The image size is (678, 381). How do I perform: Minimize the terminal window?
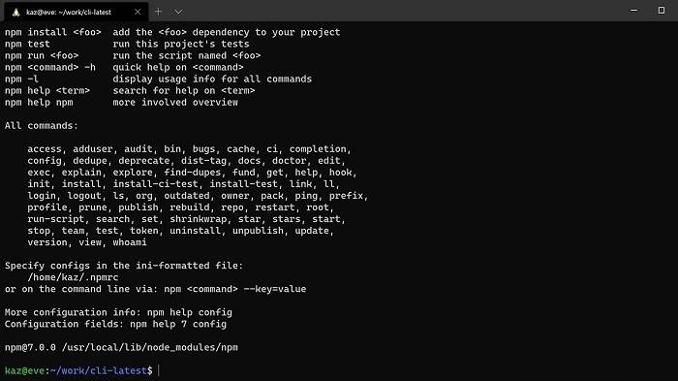633,11
